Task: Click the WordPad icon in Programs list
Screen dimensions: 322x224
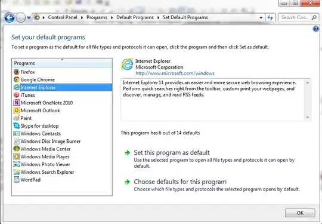Action: tap(17, 180)
